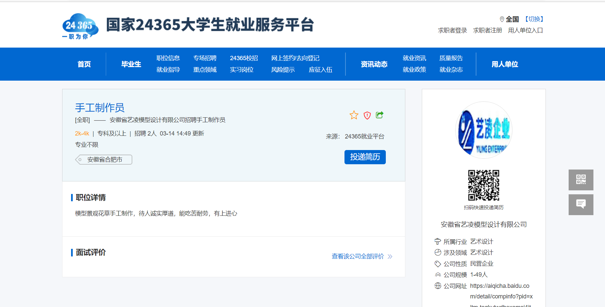Open the floating QR code button
The image size is (605, 307).
coord(581,180)
